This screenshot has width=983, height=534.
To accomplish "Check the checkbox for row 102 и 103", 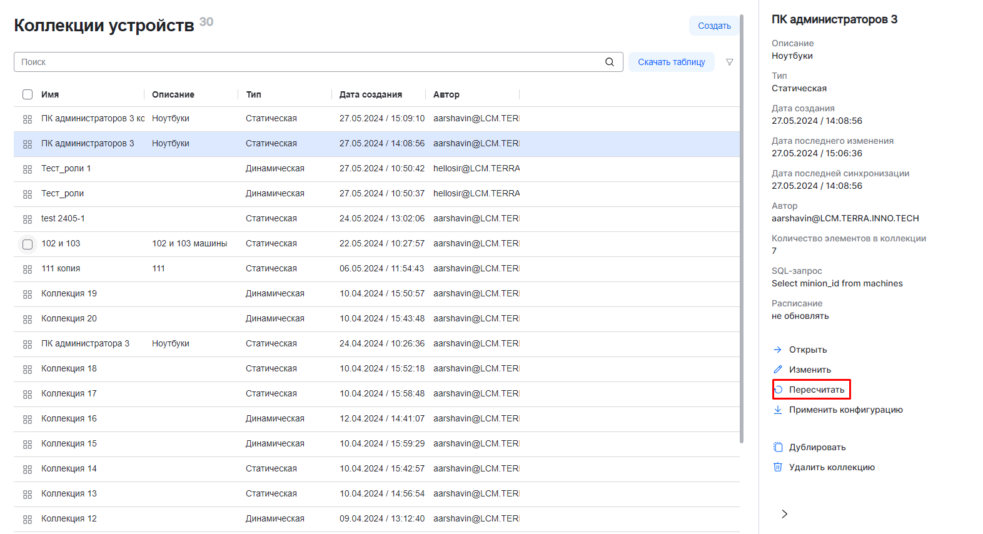I will (x=28, y=244).
